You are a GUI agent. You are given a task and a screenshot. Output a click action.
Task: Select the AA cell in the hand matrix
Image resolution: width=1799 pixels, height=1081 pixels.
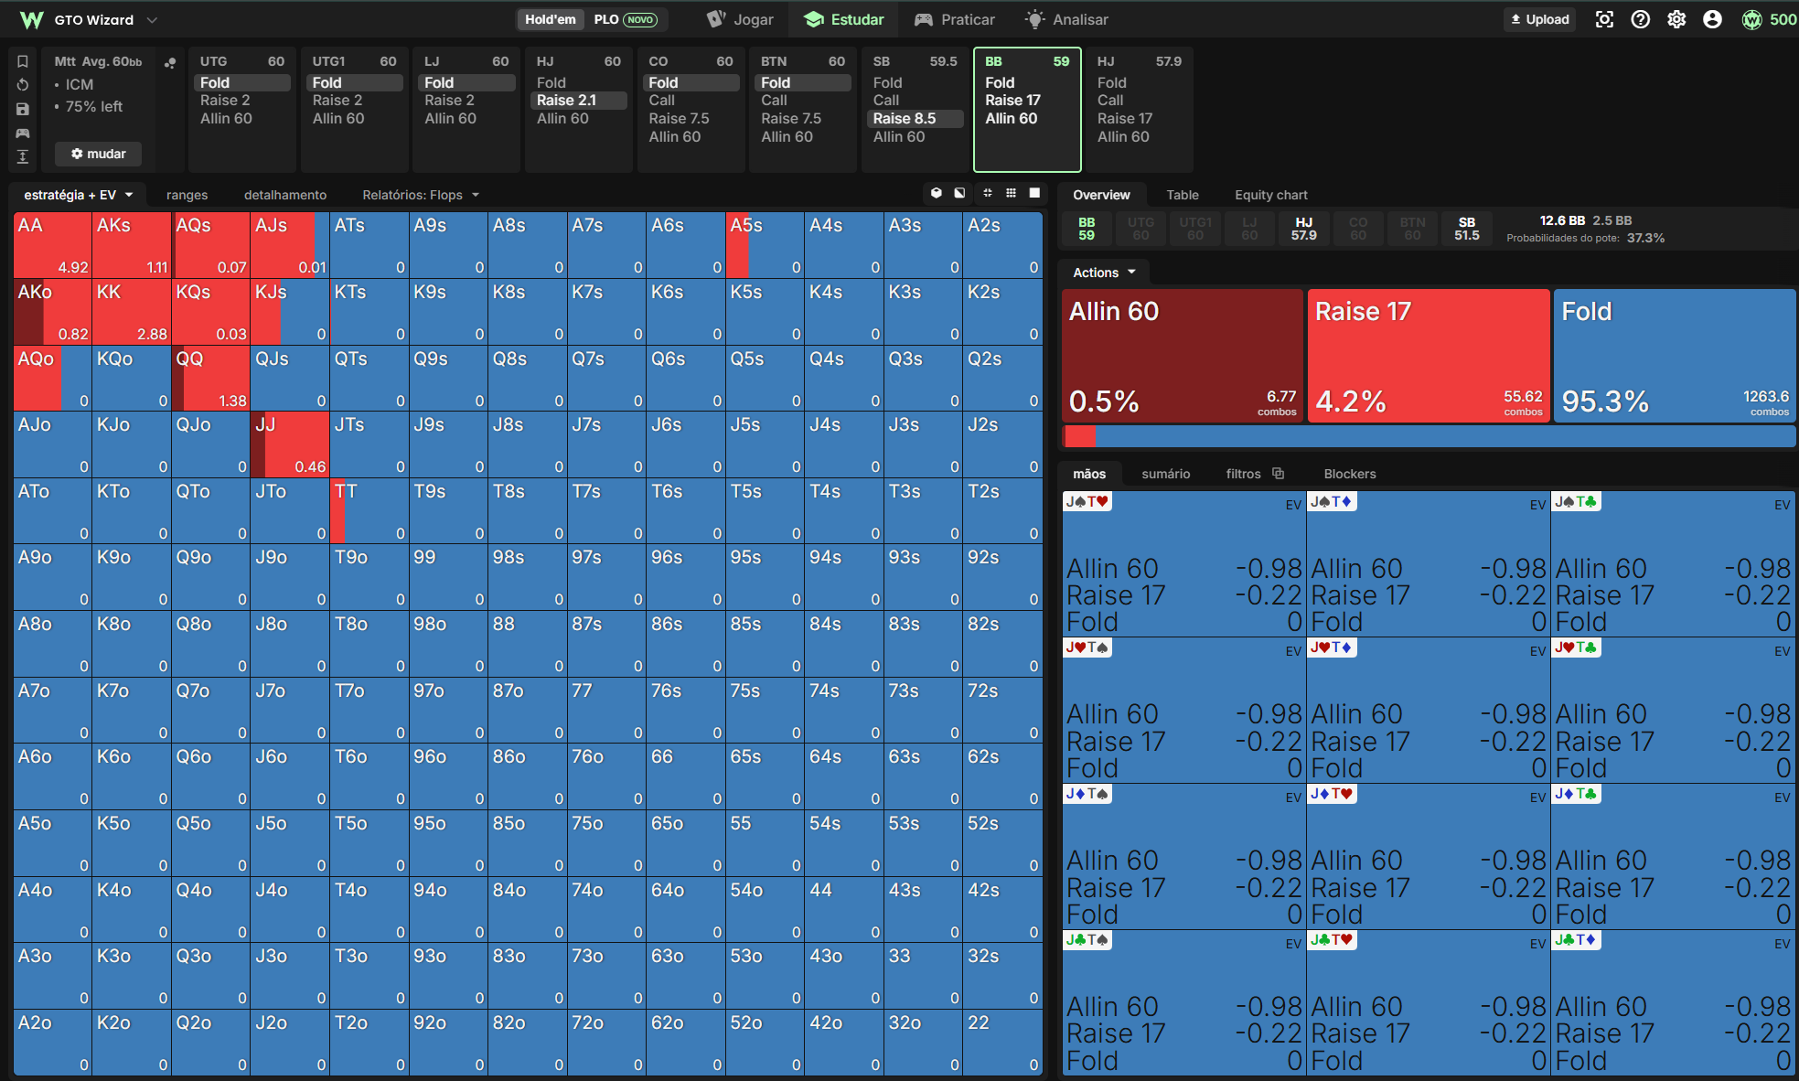tap(53, 245)
